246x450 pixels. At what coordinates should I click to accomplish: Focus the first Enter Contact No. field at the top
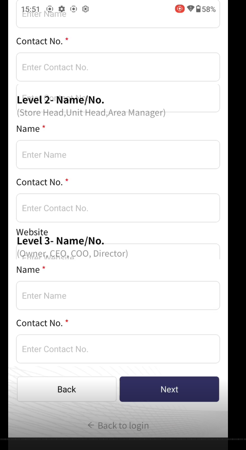tap(118, 67)
